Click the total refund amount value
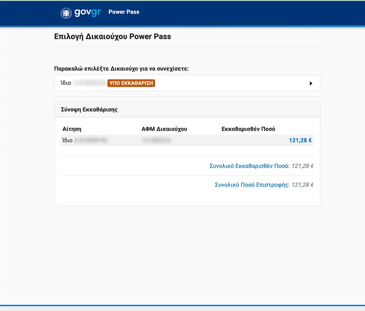 click(x=302, y=185)
